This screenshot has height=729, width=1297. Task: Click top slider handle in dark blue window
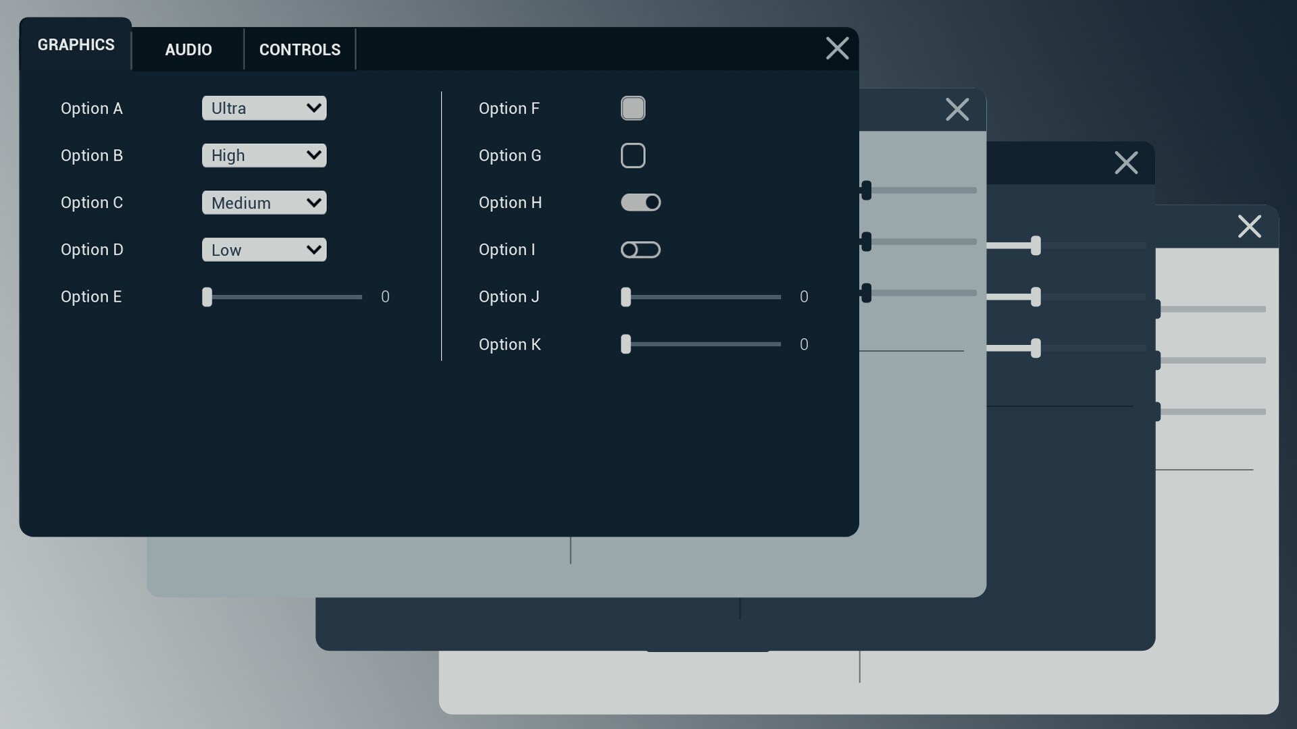(x=1035, y=246)
